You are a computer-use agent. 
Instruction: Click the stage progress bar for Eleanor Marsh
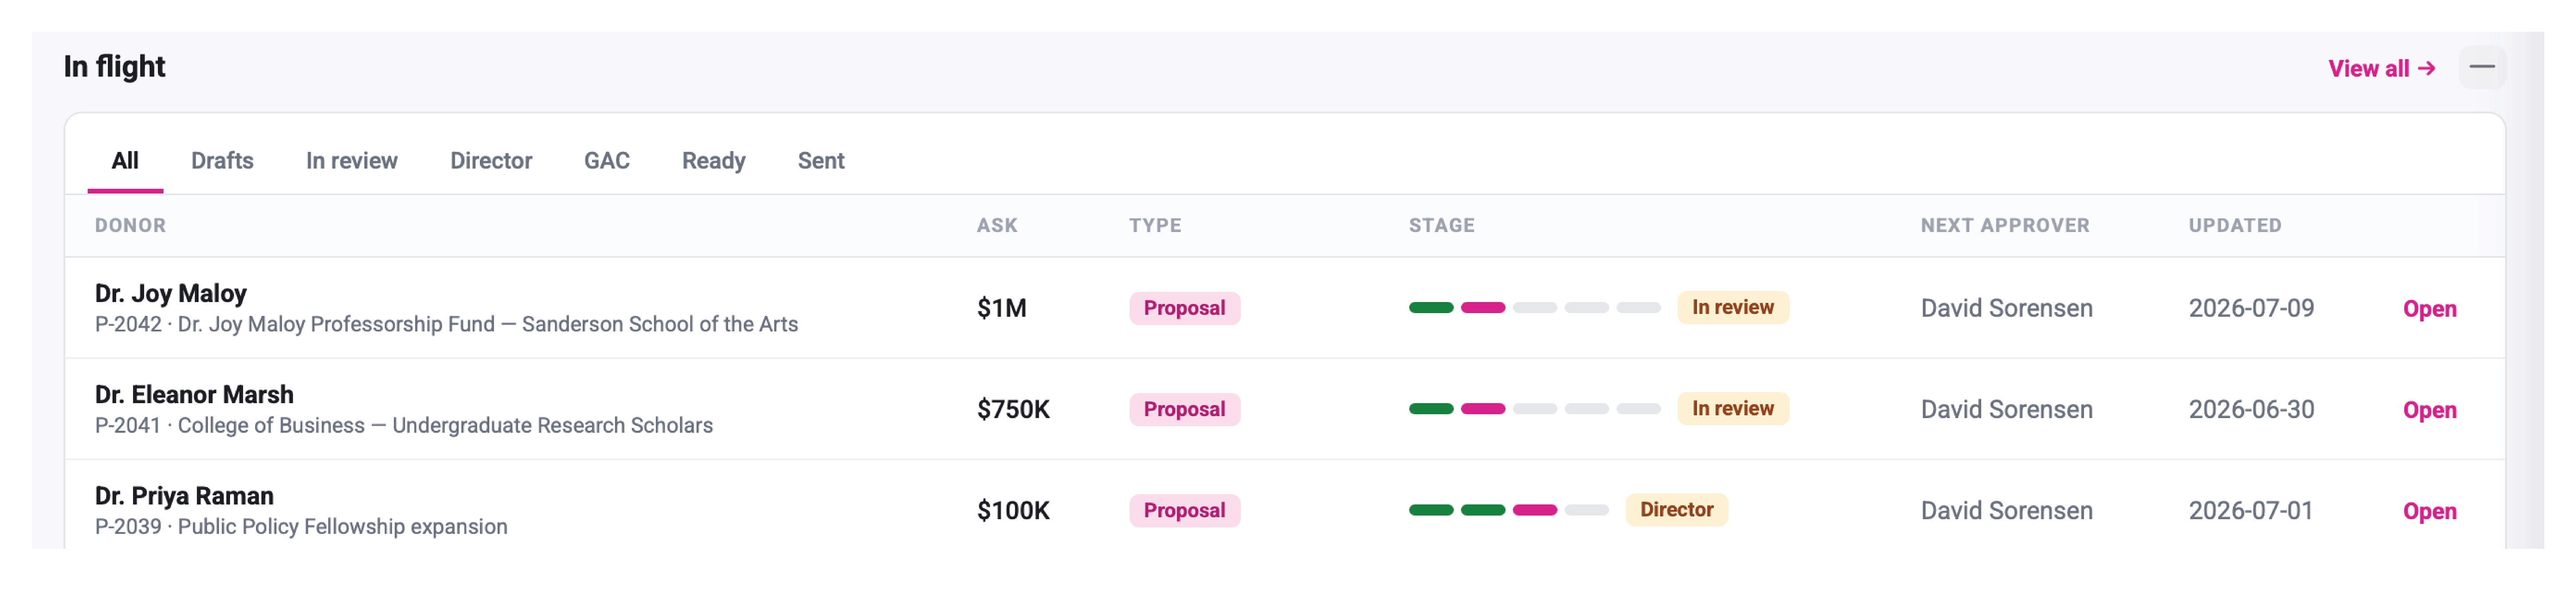pos(1534,409)
